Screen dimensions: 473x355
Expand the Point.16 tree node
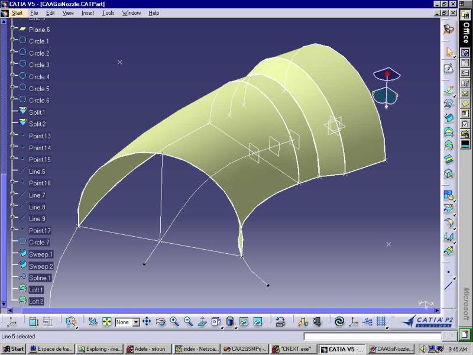click(12, 182)
